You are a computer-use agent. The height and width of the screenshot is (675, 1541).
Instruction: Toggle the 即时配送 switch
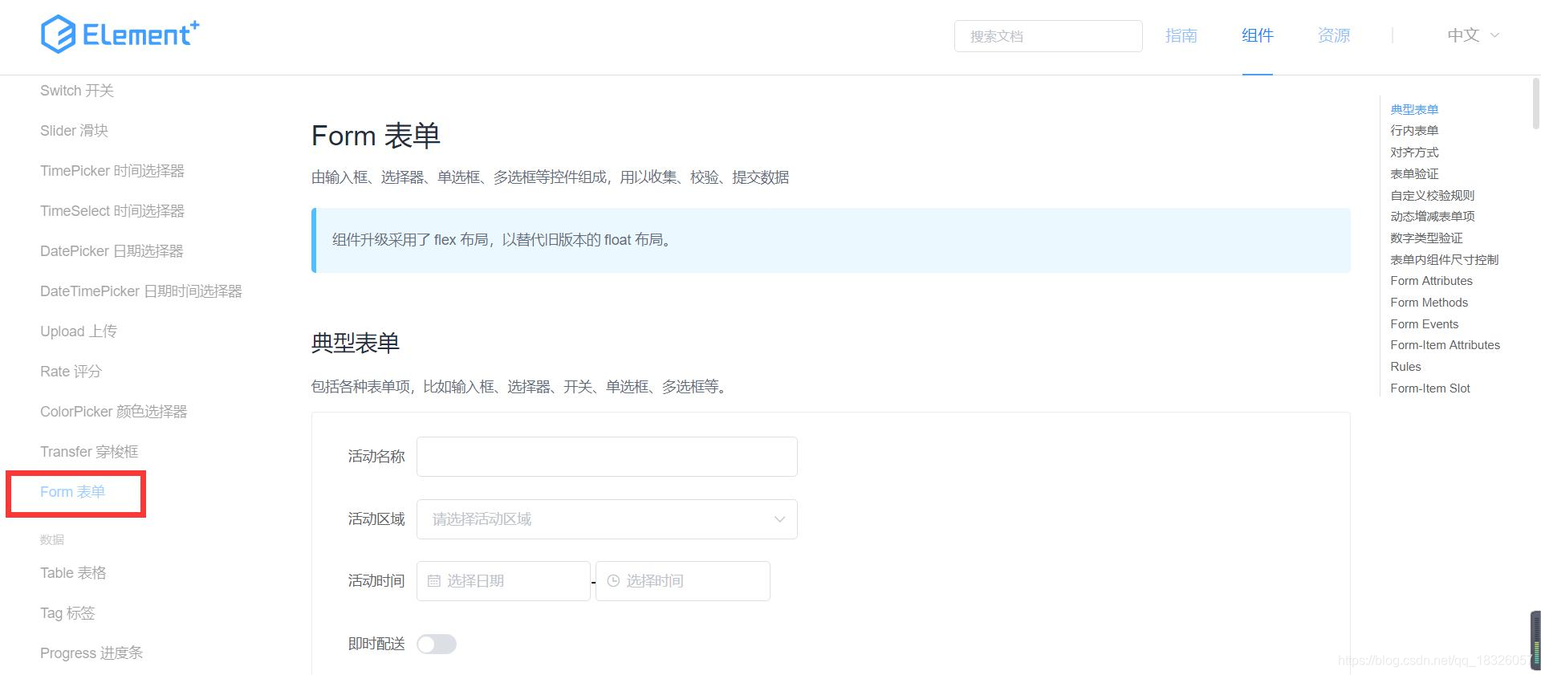click(437, 645)
